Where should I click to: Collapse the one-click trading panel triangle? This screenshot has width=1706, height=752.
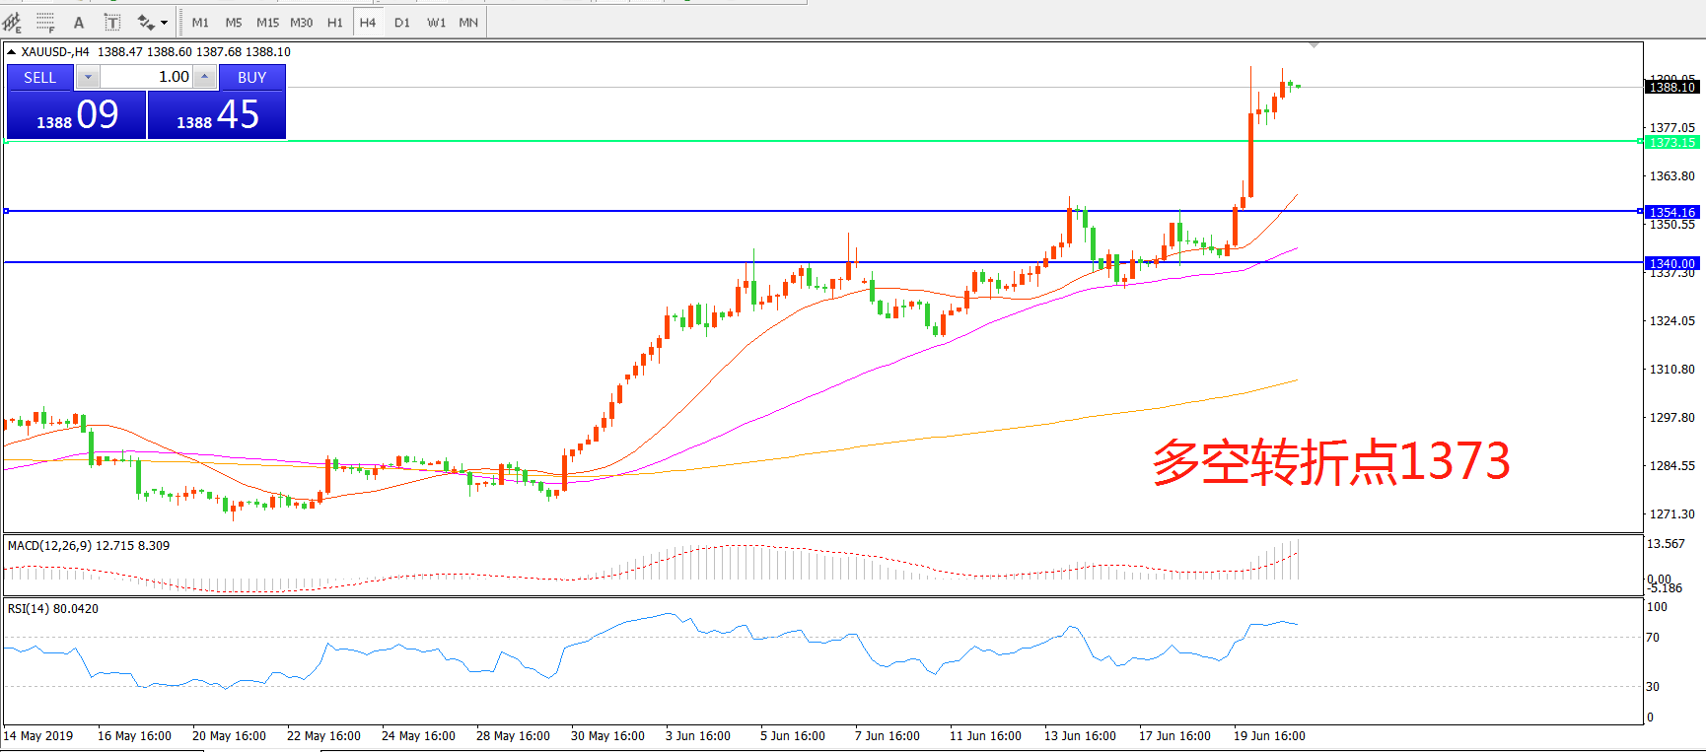coord(11,52)
